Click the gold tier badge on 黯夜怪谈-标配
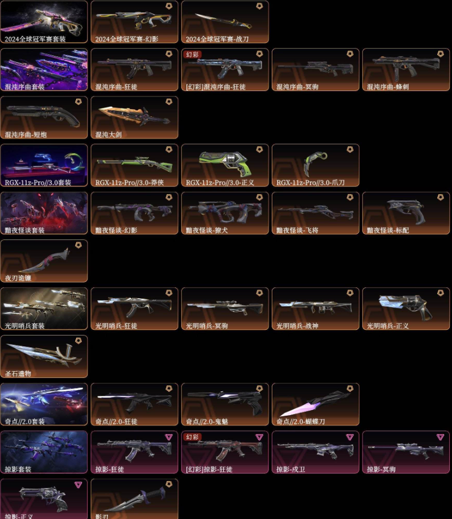 440,197
